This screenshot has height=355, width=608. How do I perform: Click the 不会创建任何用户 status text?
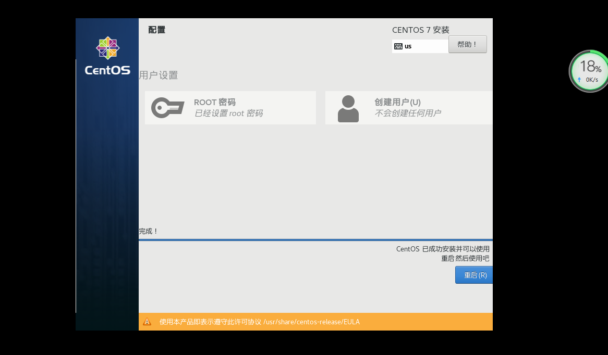click(x=408, y=113)
